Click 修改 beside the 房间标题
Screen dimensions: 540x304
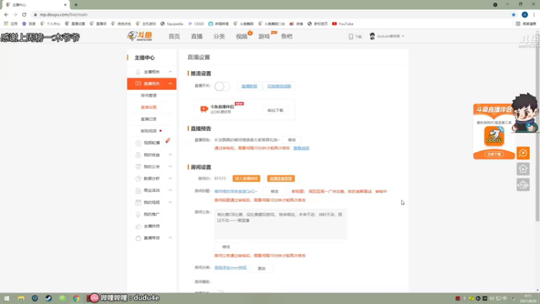tap(275, 191)
